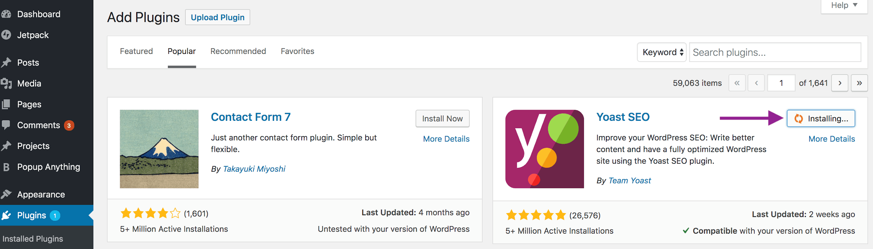
Task: Go to the previous page of results
Action: click(x=756, y=83)
